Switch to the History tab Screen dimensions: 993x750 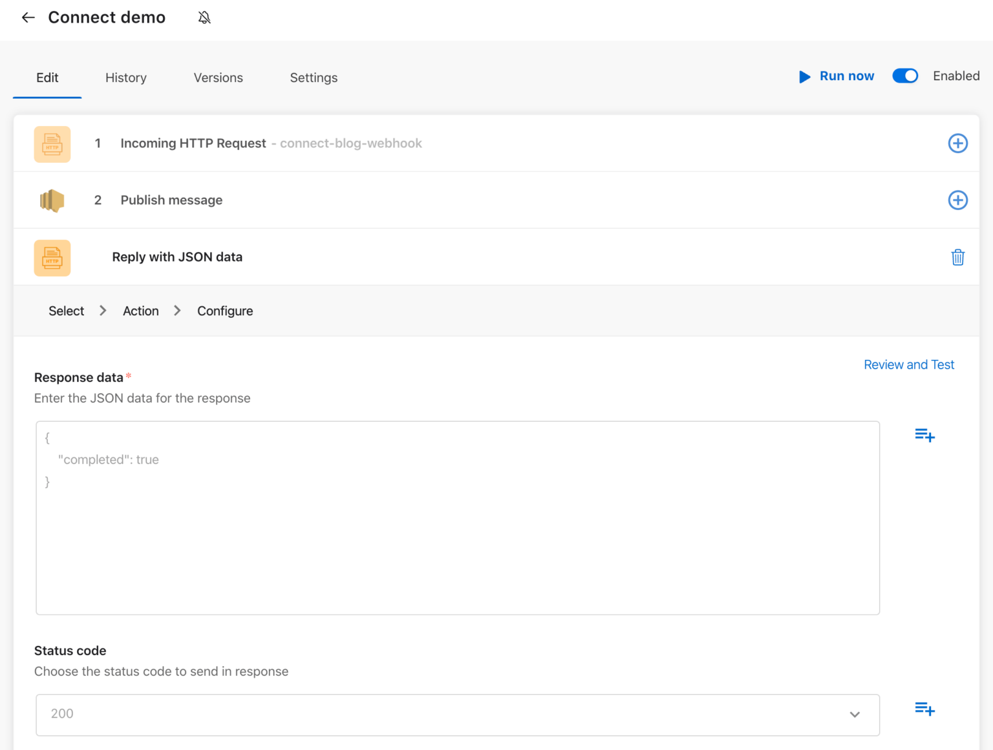125,78
